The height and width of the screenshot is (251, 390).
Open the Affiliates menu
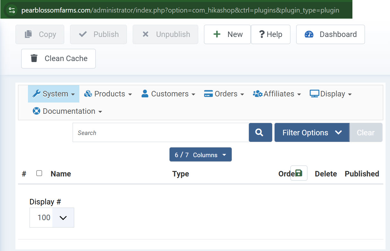[x=277, y=94]
